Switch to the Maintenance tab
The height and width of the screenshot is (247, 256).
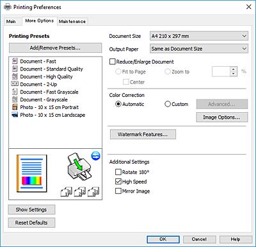click(x=72, y=21)
